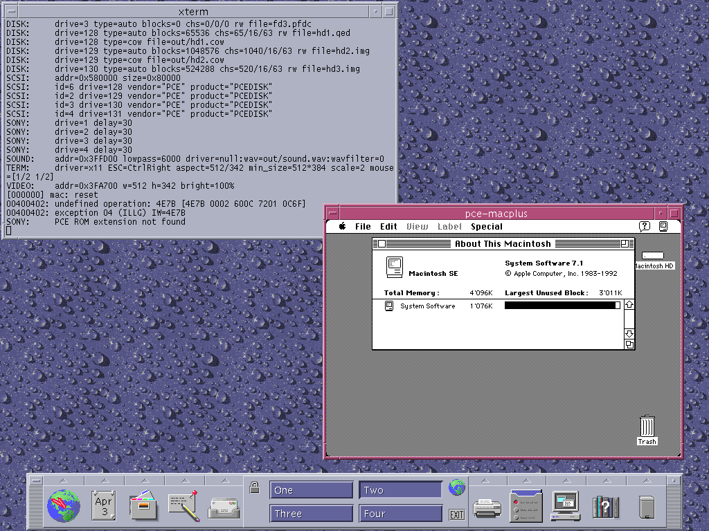The image size is (709, 531).
Task: Click the dimmed Label menu
Action: [x=449, y=227]
